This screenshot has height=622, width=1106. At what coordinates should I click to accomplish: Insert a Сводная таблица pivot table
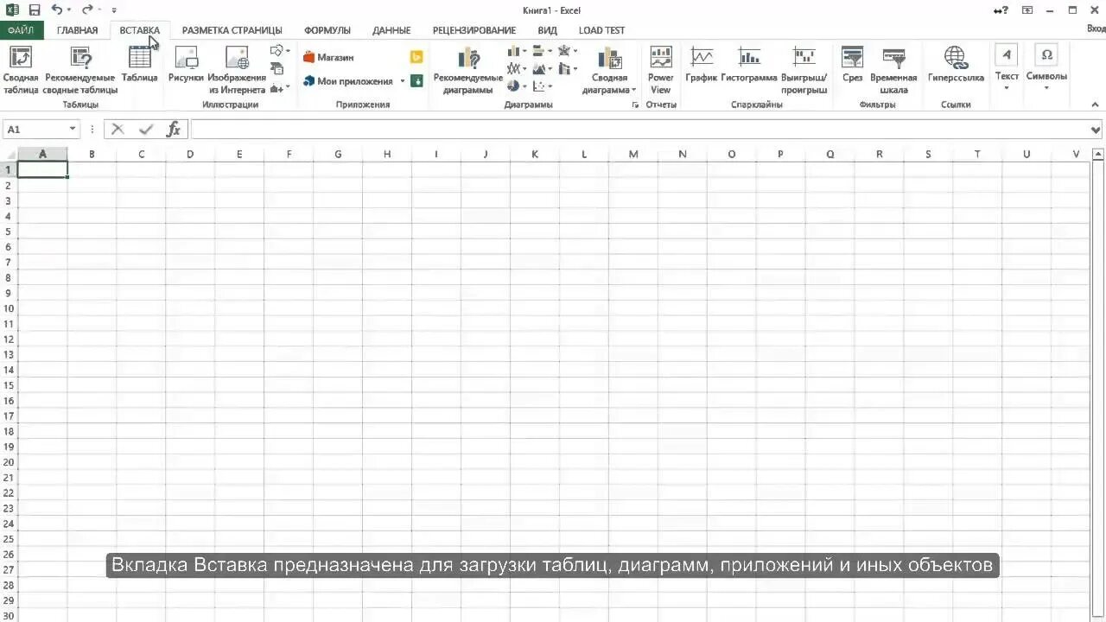coord(20,69)
